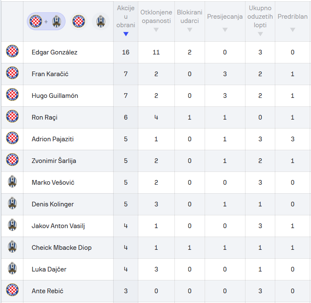Viewport: 311px width, 303px height.
Task: Click club crest next to Denis Kolinger
Action: point(12,204)
